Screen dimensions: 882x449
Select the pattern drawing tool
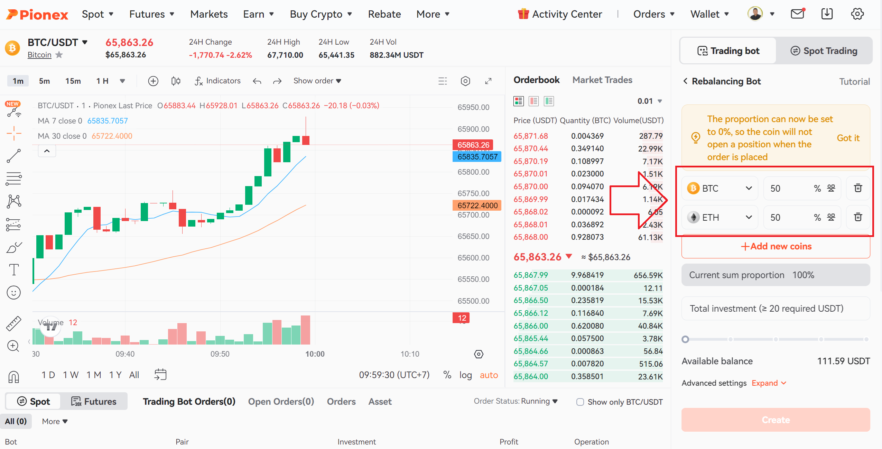click(x=14, y=201)
